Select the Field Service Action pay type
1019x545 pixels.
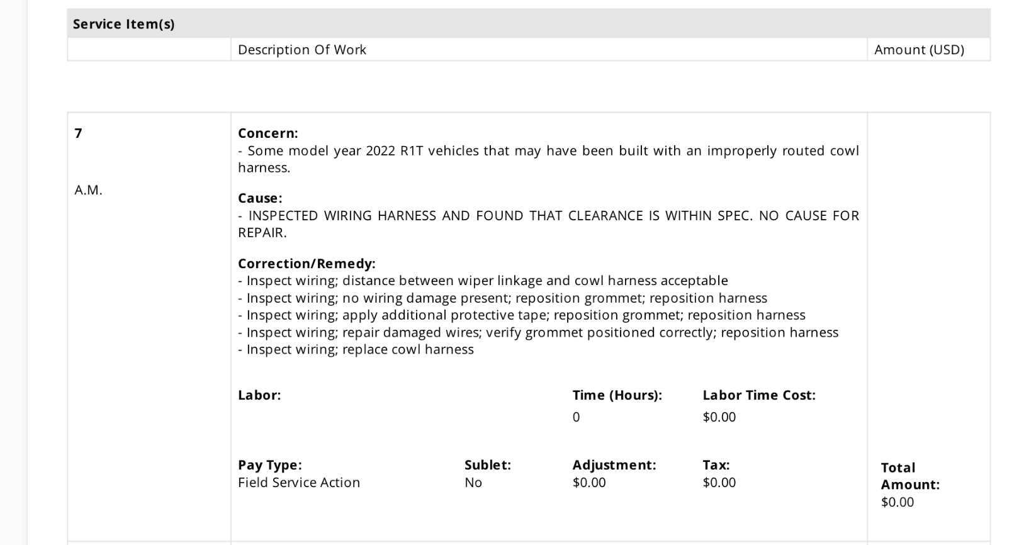(299, 483)
